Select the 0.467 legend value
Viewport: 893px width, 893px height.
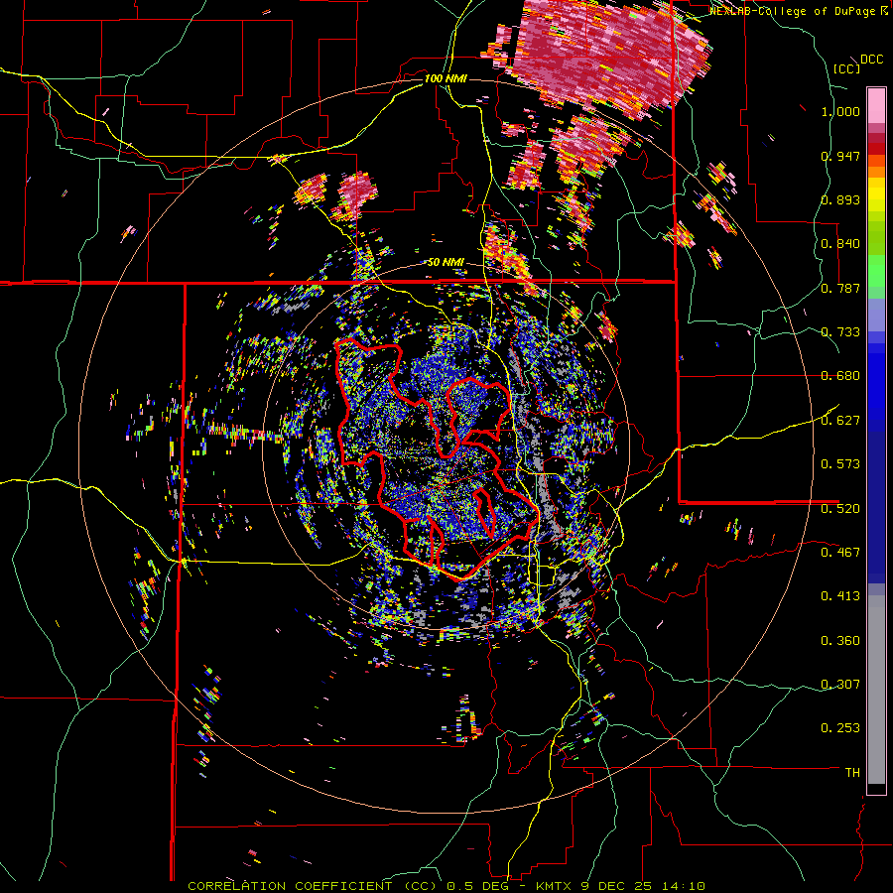click(840, 553)
